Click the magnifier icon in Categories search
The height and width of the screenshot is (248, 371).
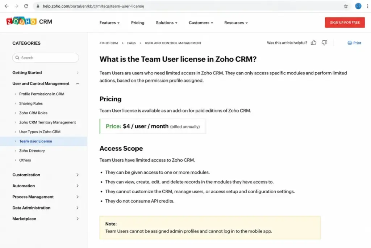[17, 58]
